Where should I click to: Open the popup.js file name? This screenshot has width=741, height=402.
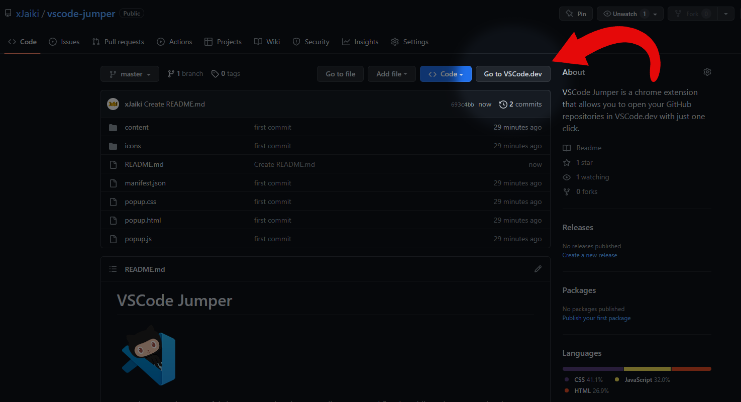coord(138,239)
